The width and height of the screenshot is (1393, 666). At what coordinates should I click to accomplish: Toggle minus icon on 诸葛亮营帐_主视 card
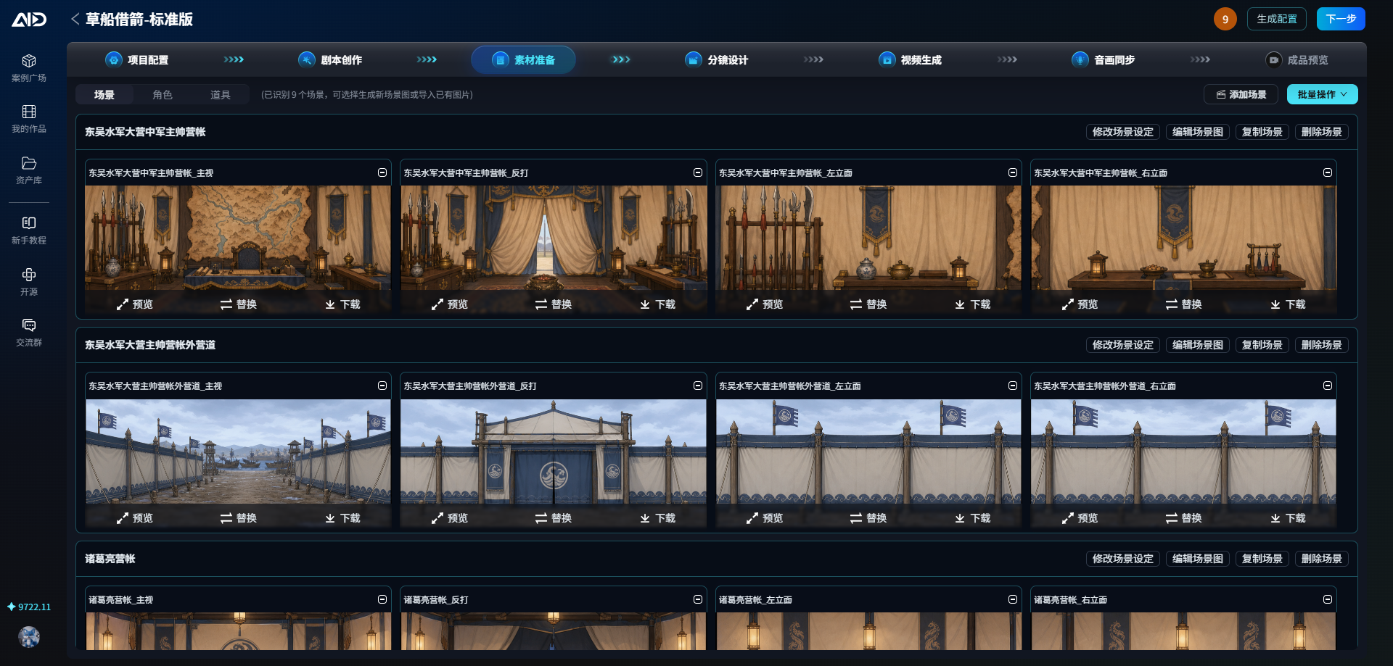tap(382, 599)
